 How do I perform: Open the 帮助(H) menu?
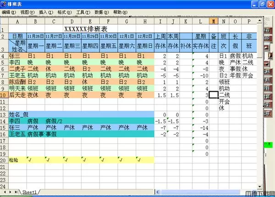(x=120, y=12)
